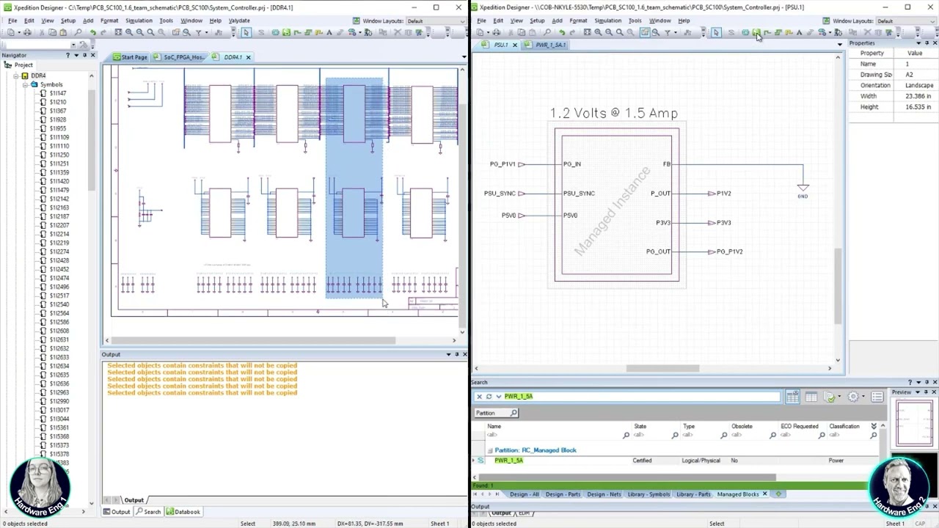
Task: Open Simulation menu in left window
Action: pos(139,21)
